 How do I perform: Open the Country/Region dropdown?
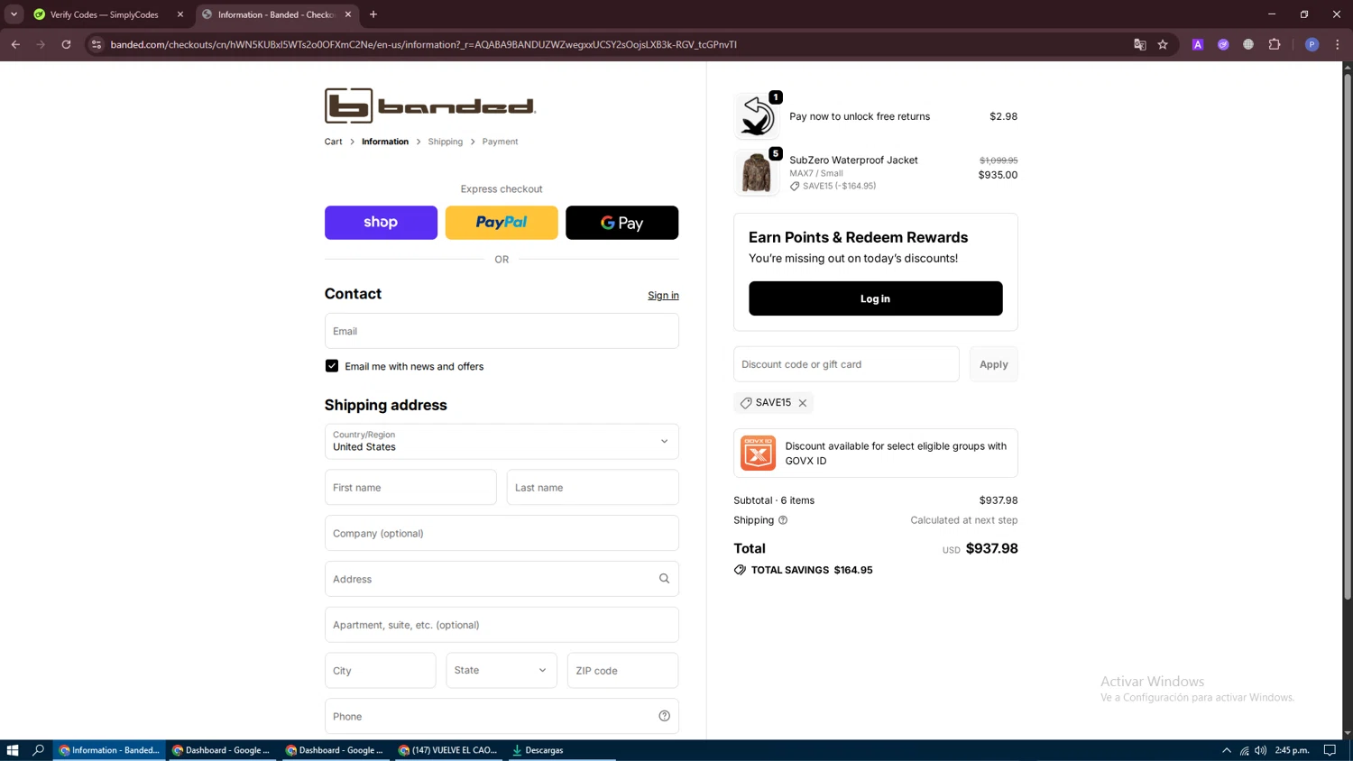pos(502,442)
